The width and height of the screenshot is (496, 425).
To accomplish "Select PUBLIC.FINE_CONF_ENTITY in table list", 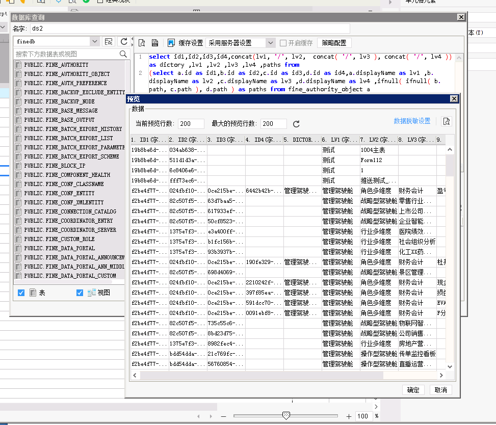I will [60, 193].
